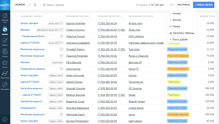Tick the checkbox beside Баннеры deal

tap(17, 30)
